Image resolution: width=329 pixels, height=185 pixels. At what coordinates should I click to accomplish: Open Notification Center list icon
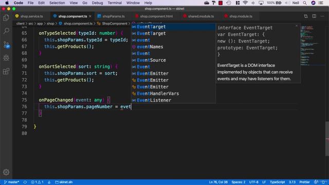[x=321, y=3]
